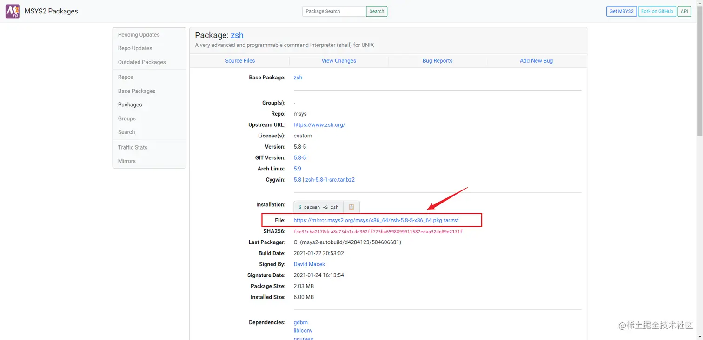
Task: Download zsh-5.8-5-x86_64.pkg.tar.zst file link
Action: click(x=376, y=220)
